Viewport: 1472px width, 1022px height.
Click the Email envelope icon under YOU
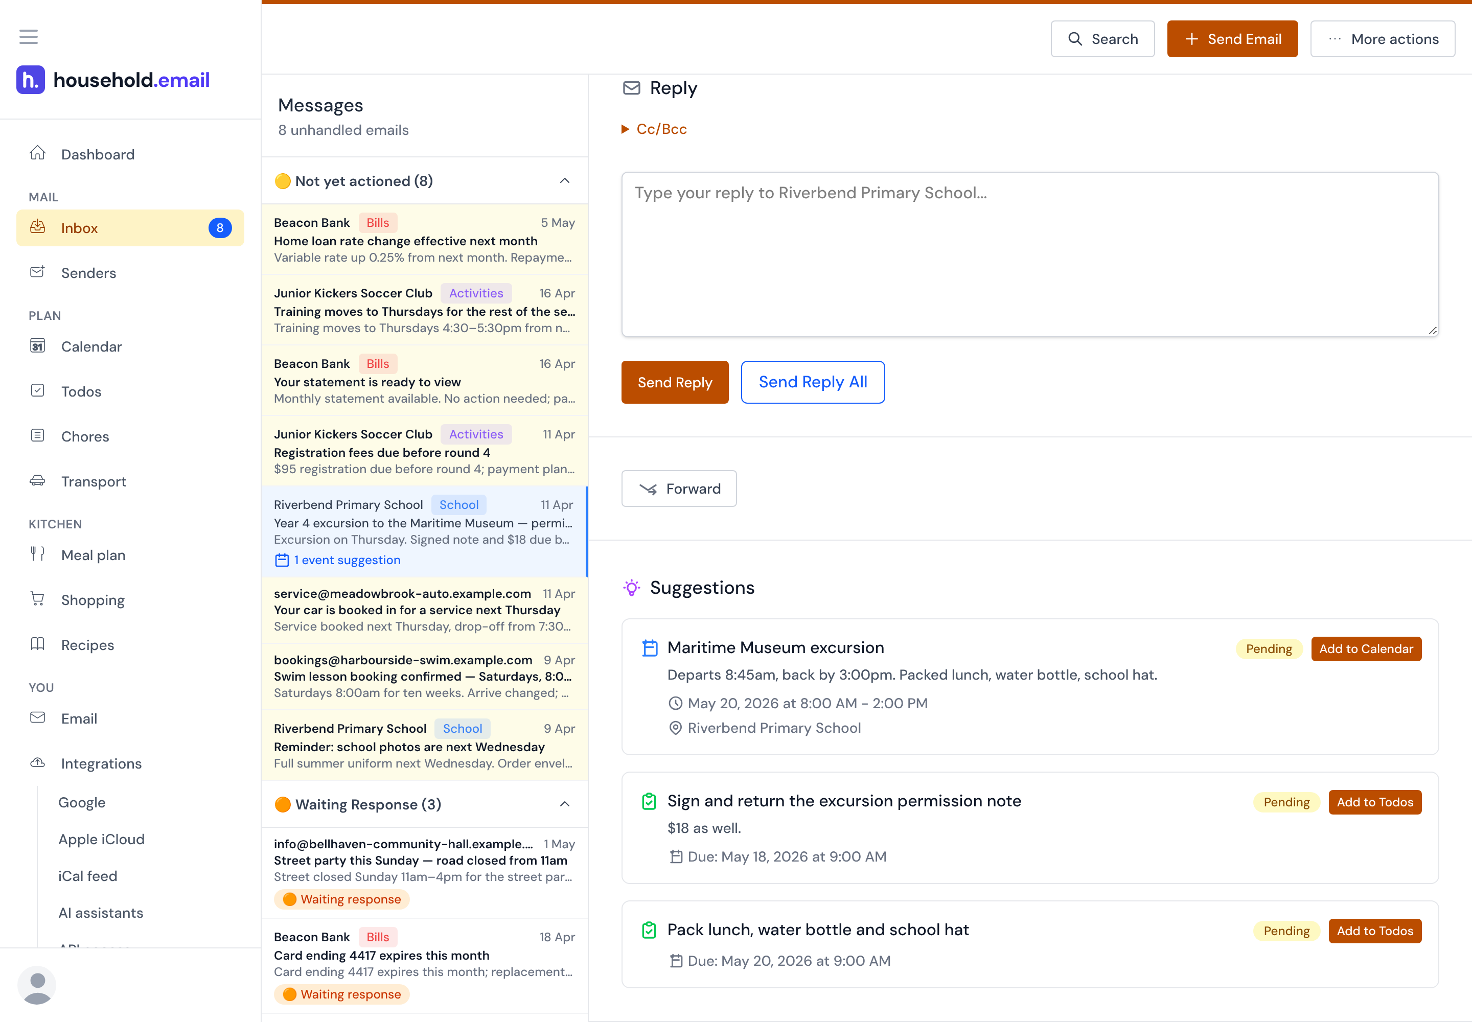38,718
